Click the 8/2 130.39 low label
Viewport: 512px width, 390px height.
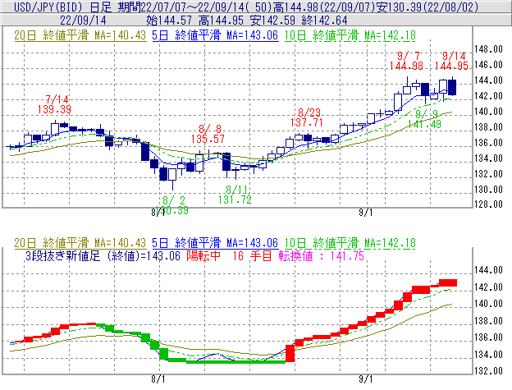173,205
